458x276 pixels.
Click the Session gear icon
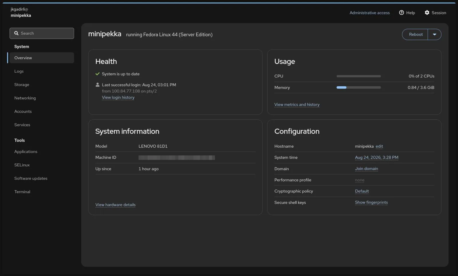427,13
